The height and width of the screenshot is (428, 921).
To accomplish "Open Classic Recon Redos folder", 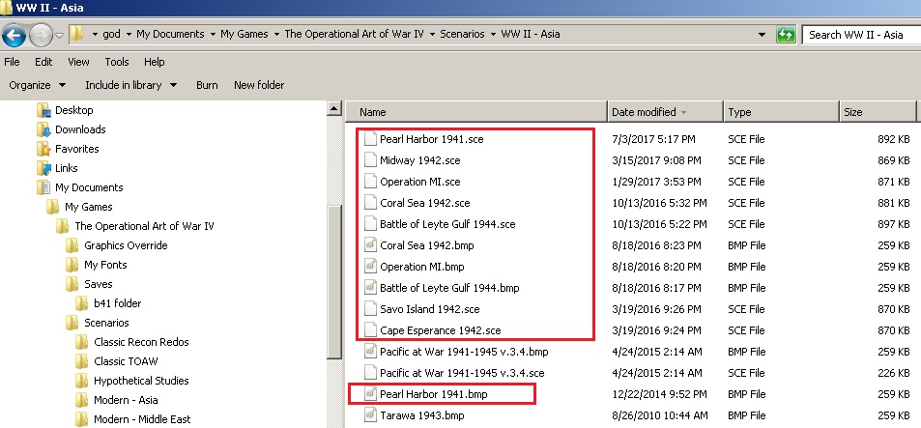I will pos(141,342).
